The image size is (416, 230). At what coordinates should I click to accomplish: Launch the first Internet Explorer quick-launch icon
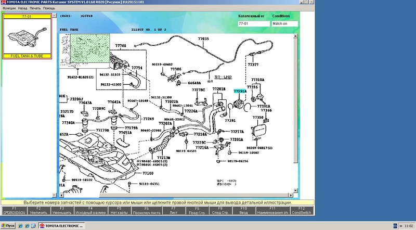click(20, 226)
